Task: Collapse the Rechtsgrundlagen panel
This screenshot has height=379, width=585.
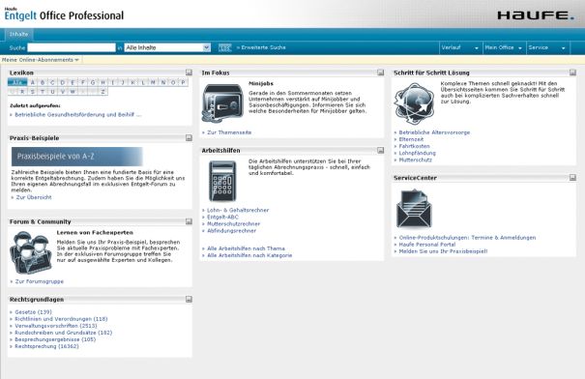Action: (x=189, y=299)
